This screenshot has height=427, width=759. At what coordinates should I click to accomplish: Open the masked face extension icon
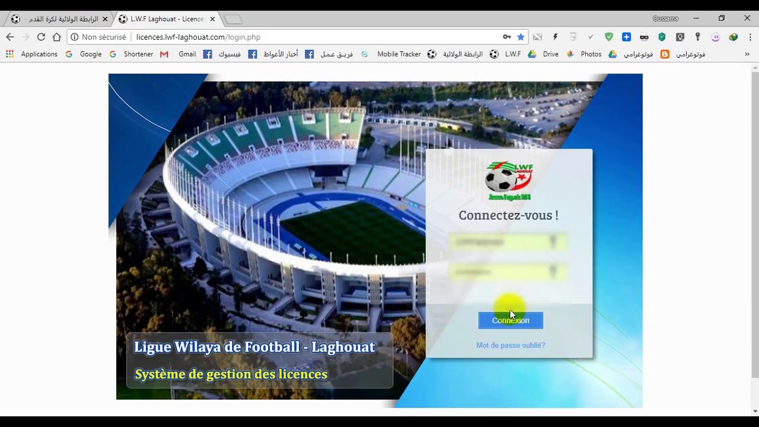[x=644, y=37]
